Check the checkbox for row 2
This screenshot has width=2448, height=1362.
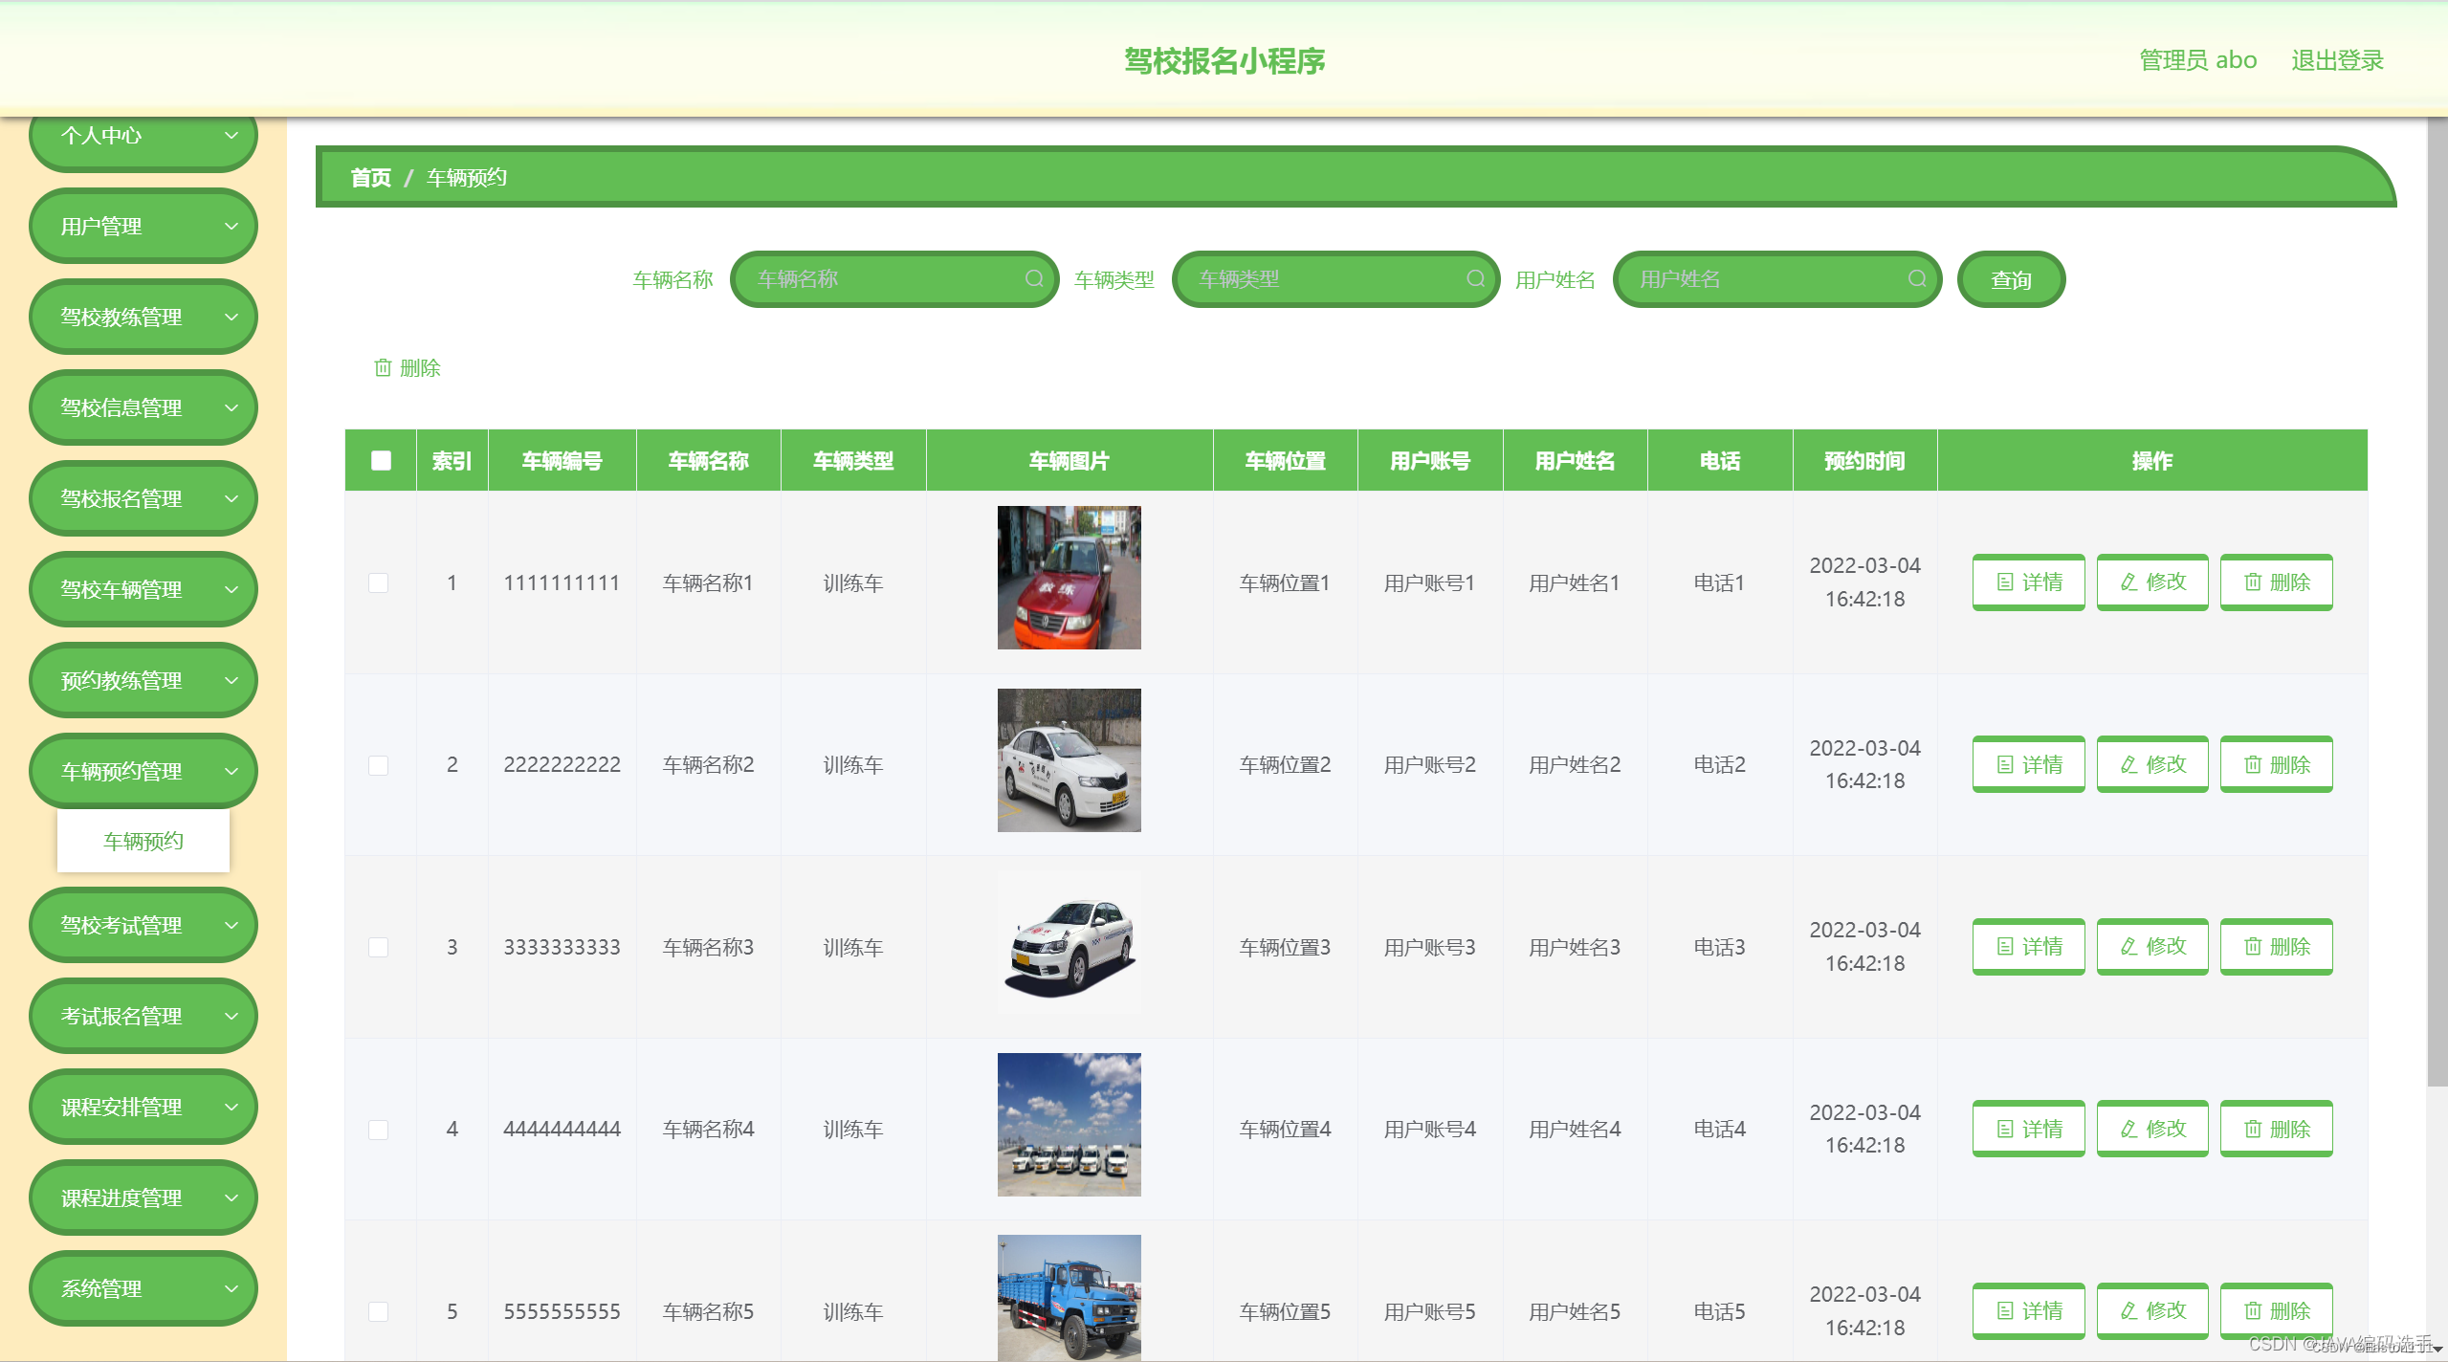pos(379,765)
